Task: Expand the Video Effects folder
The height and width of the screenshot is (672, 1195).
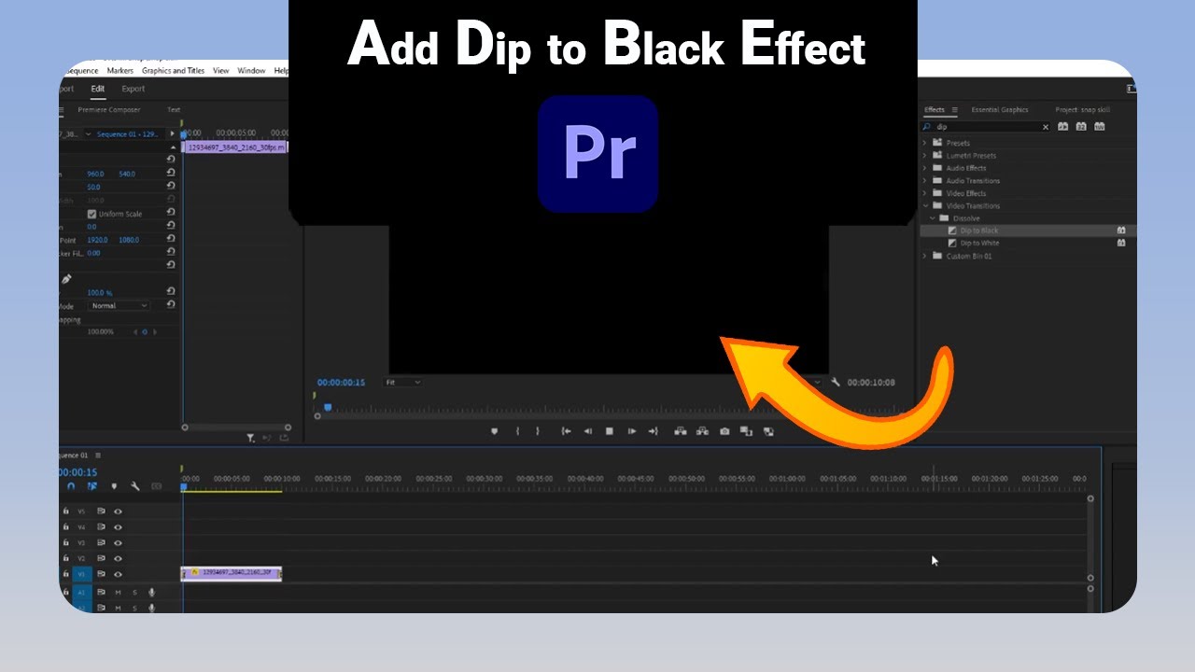Action: (925, 193)
